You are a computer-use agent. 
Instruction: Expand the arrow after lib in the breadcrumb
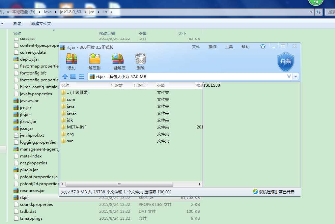111,12
